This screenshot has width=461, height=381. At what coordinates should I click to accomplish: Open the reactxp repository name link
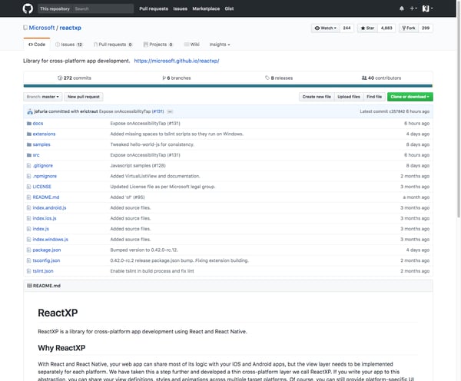(70, 28)
